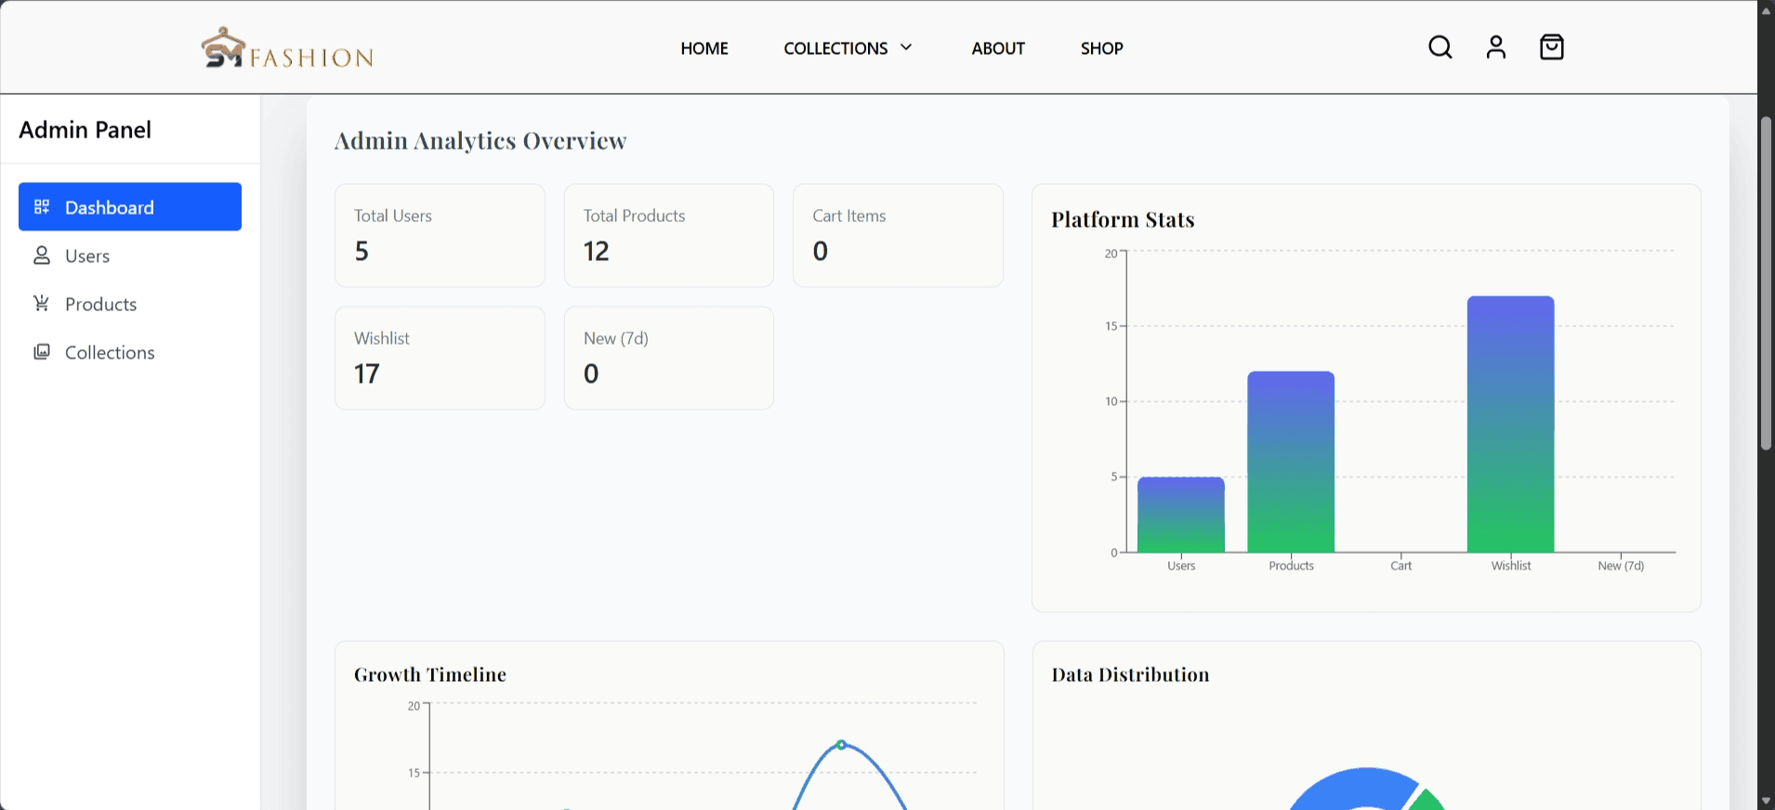Viewport: 1775px width, 810px height.
Task: Expand the Collections dropdown chevron
Action: pyautogui.click(x=906, y=47)
